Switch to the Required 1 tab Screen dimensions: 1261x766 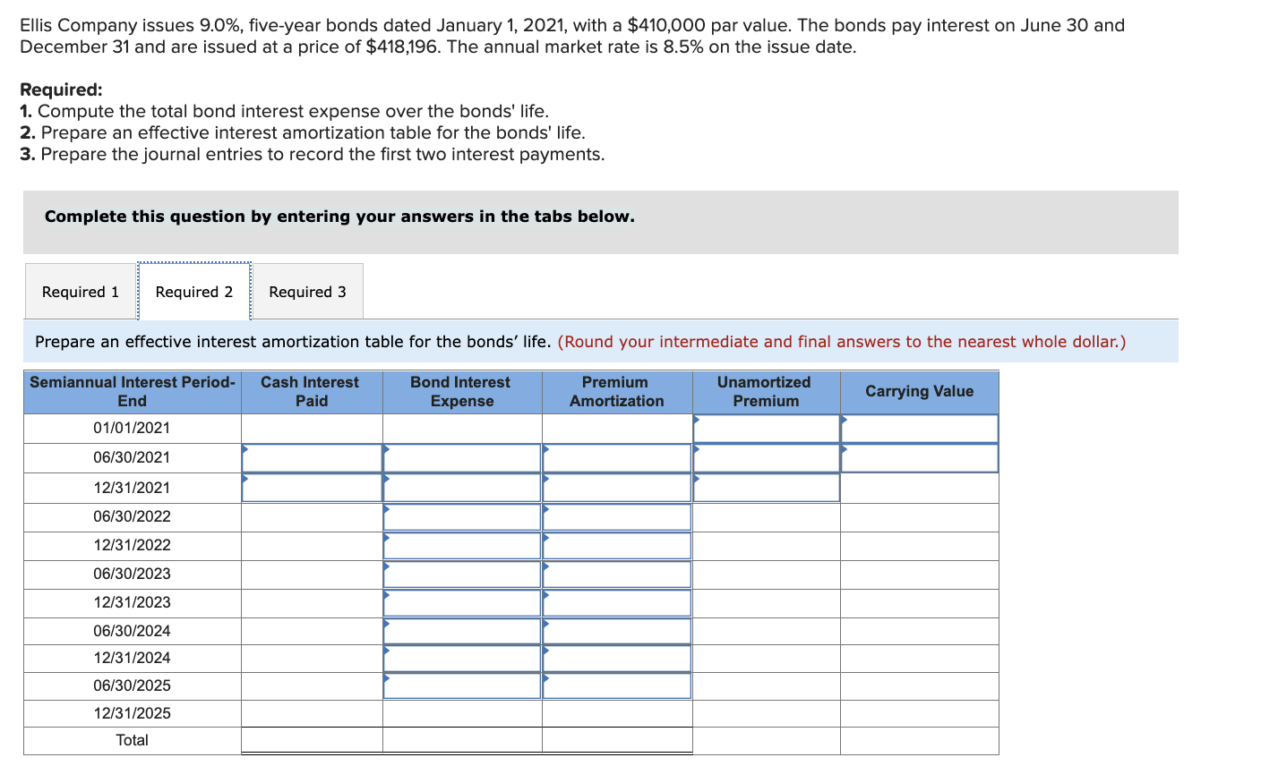click(81, 292)
